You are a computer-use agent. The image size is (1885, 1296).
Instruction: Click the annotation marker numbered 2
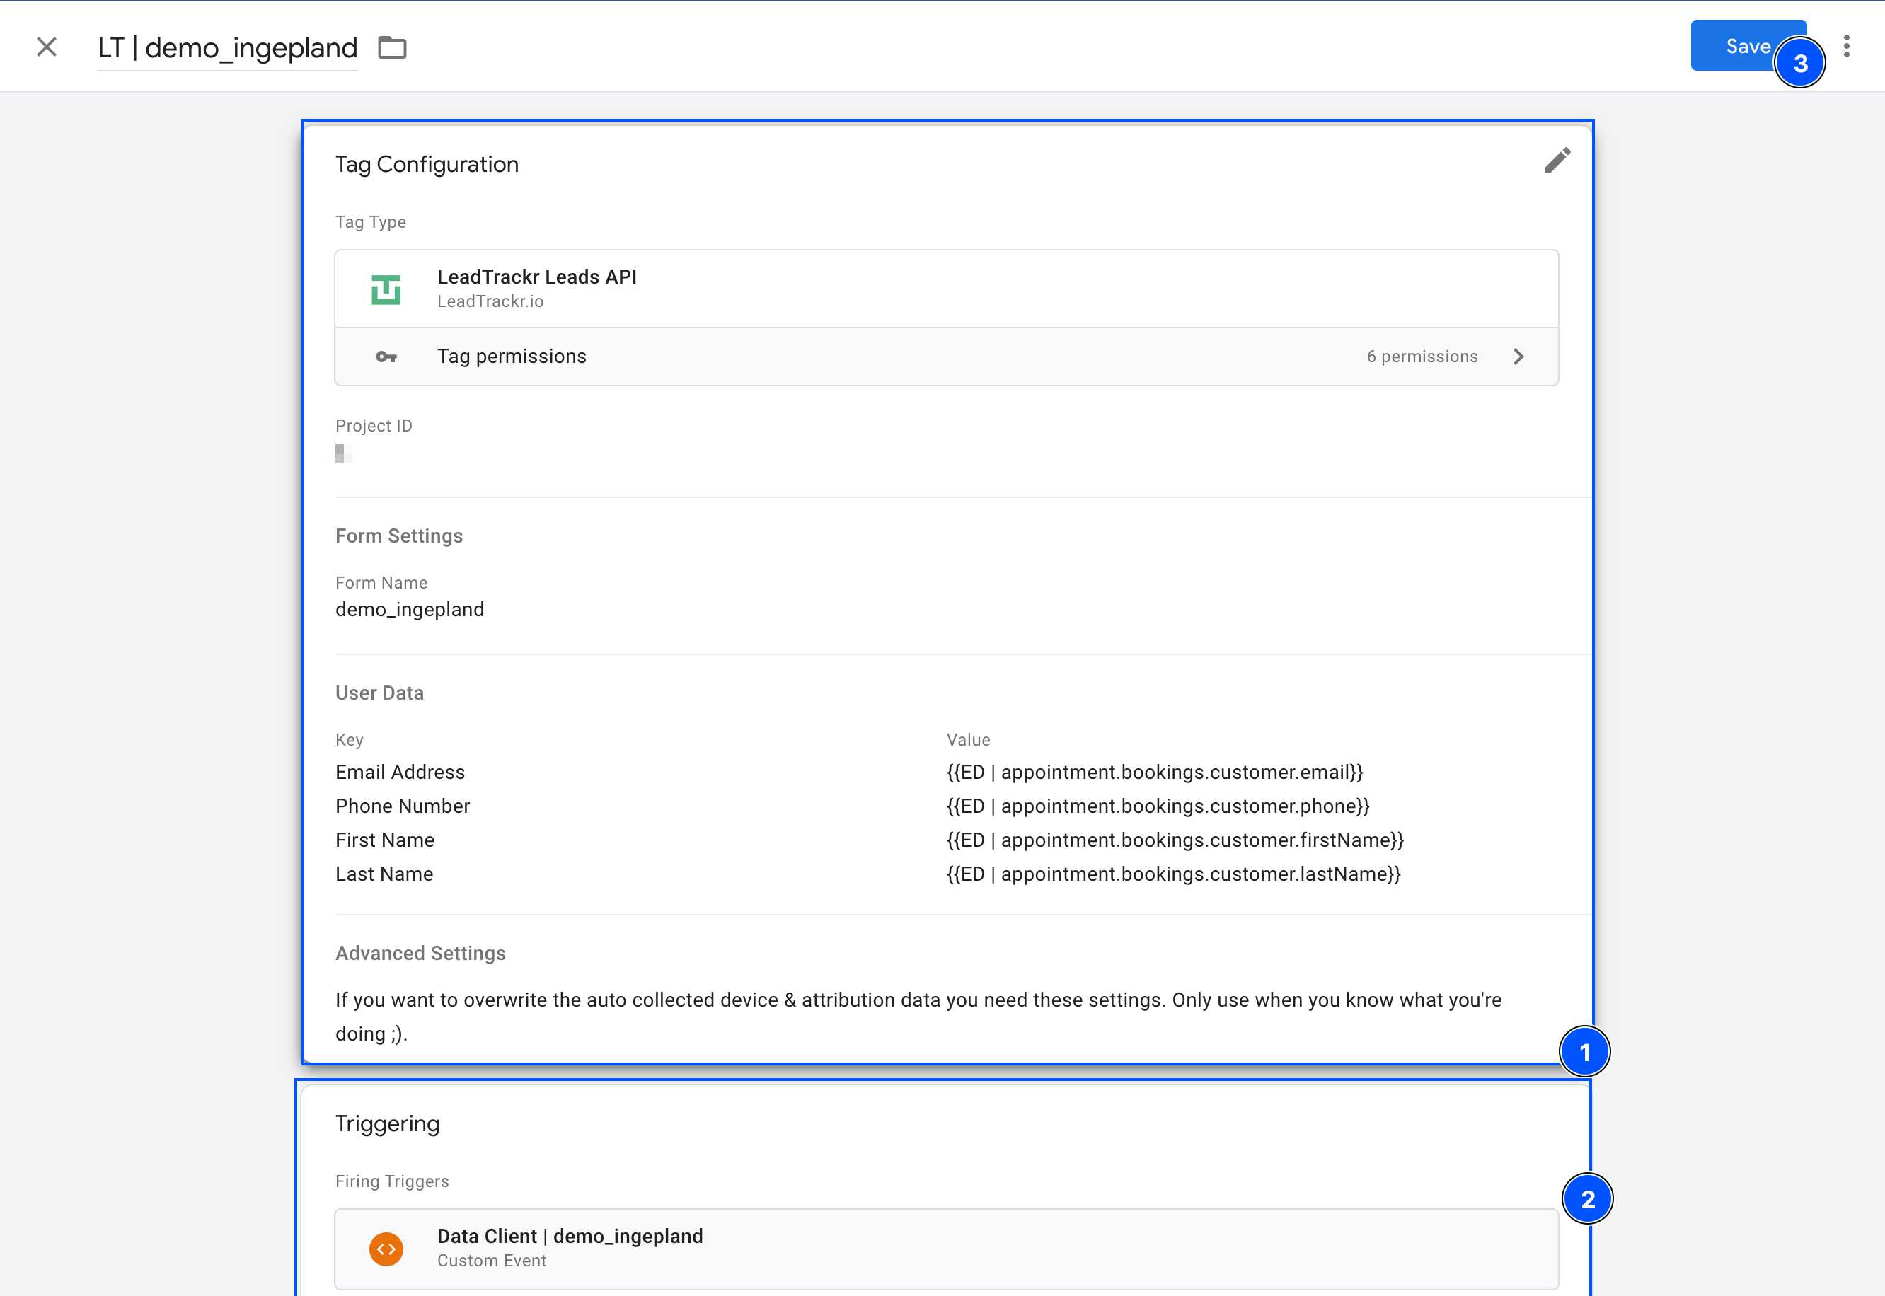point(1587,1198)
